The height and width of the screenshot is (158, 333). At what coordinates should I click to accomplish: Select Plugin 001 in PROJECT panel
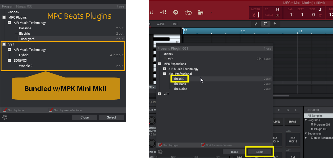click(x=321, y=129)
